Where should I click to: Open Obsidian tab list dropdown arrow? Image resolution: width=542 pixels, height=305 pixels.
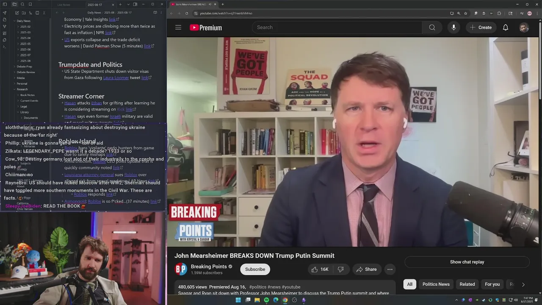[128, 4]
